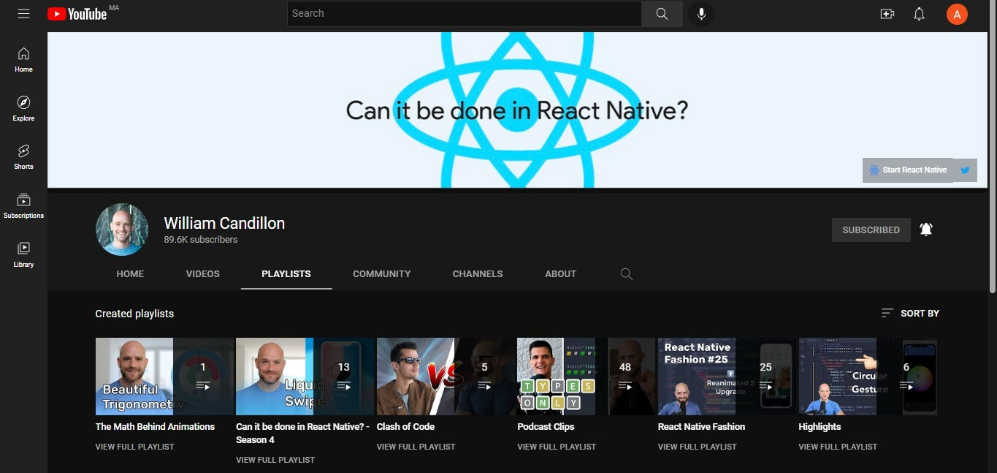The height and width of the screenshot is (473, 997).
Task: Switch to the COMMUNITY tab
Action: point(382,274)
